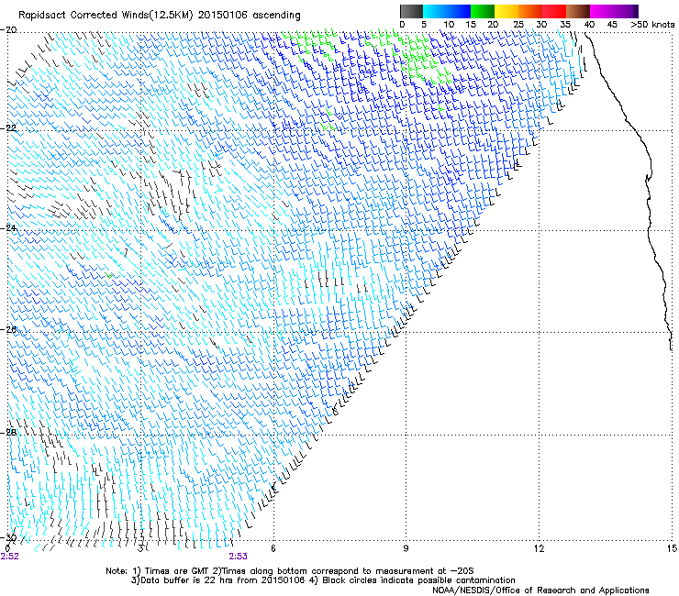Select the gray 0-5 knots legend swatch

411,11
